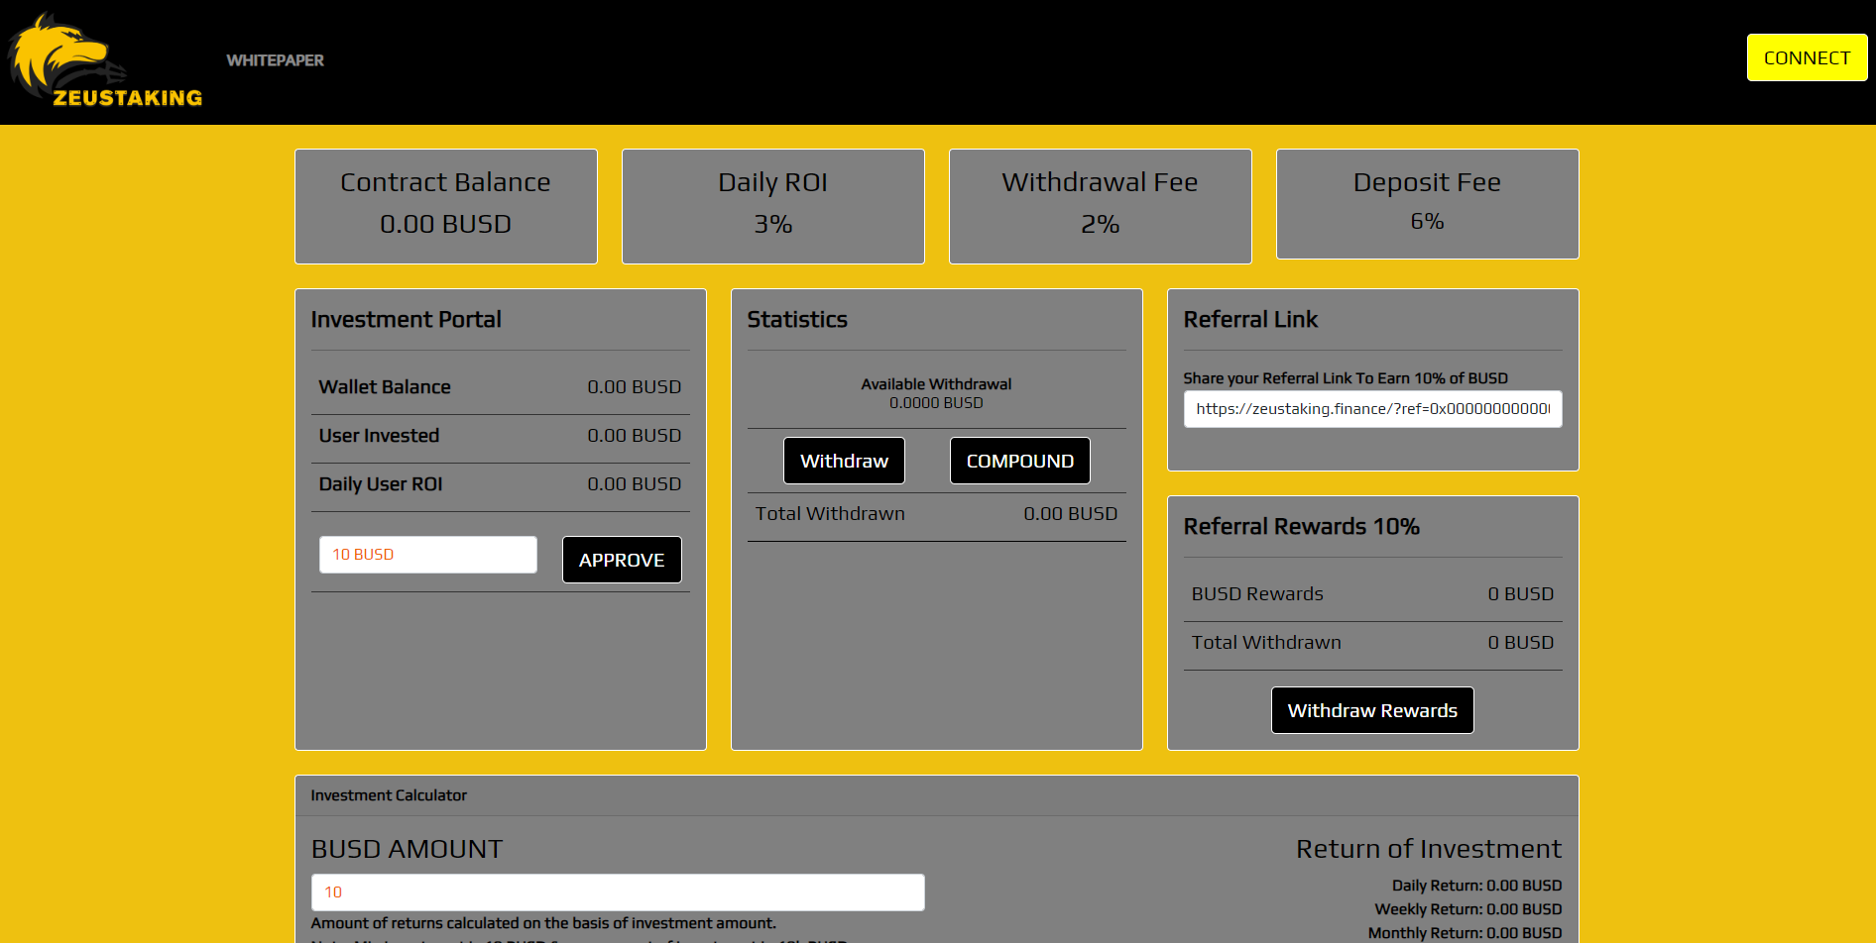Click the APPROVE button
The height and width of the screenshot is (943, 1876).
[x=622, y=560]
